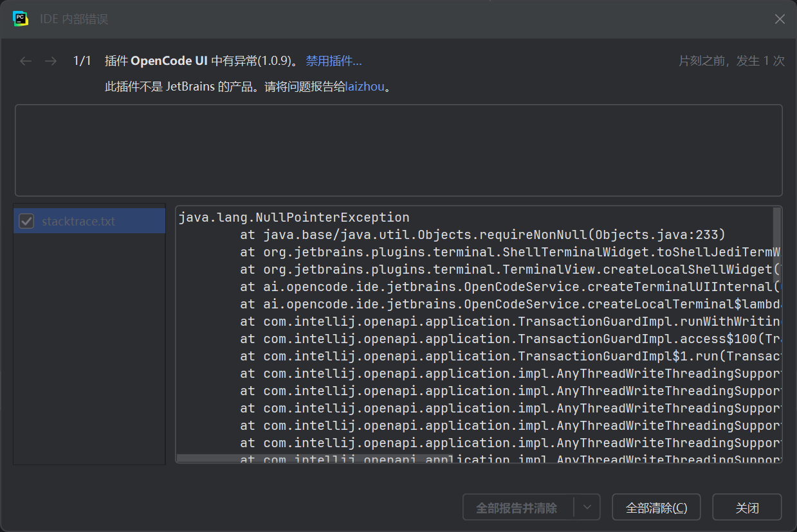Click the TransactionGuardImpl$1.run line

(510, 356)
